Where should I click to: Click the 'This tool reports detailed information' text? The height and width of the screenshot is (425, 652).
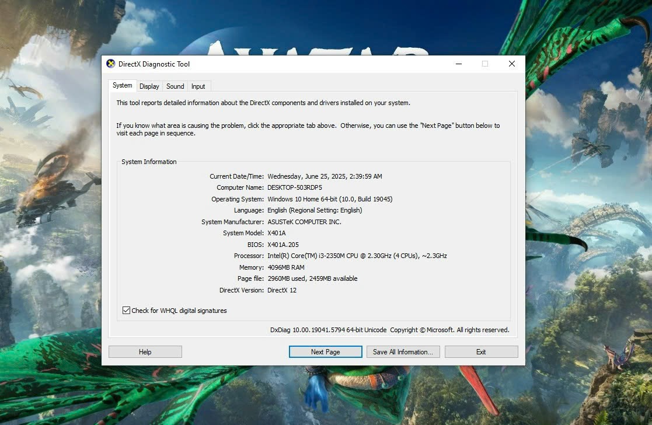(263, 103)
